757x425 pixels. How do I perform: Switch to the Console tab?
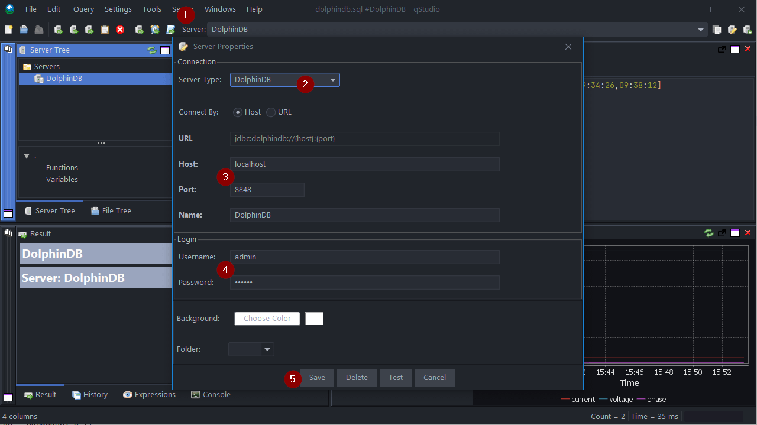(211, 395)
